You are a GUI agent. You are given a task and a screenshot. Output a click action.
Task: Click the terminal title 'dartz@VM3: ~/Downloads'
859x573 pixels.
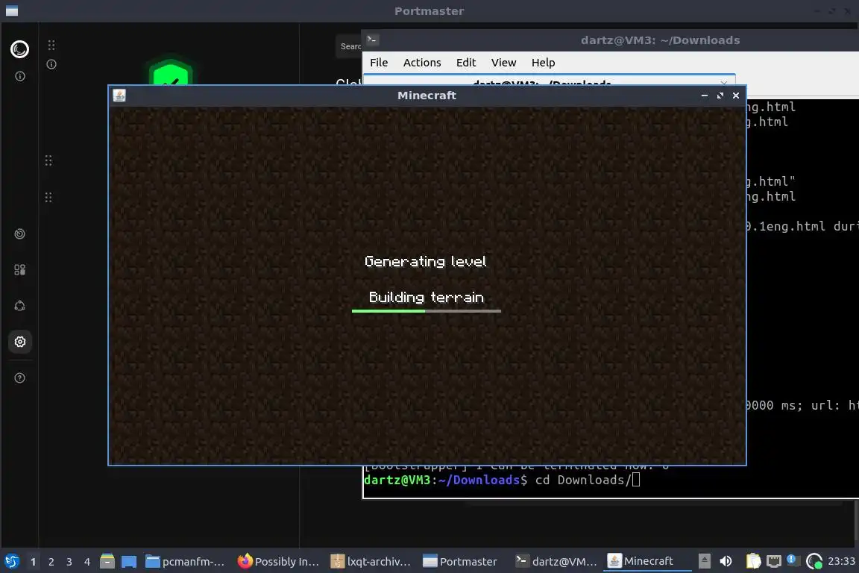tap(660, 40)
